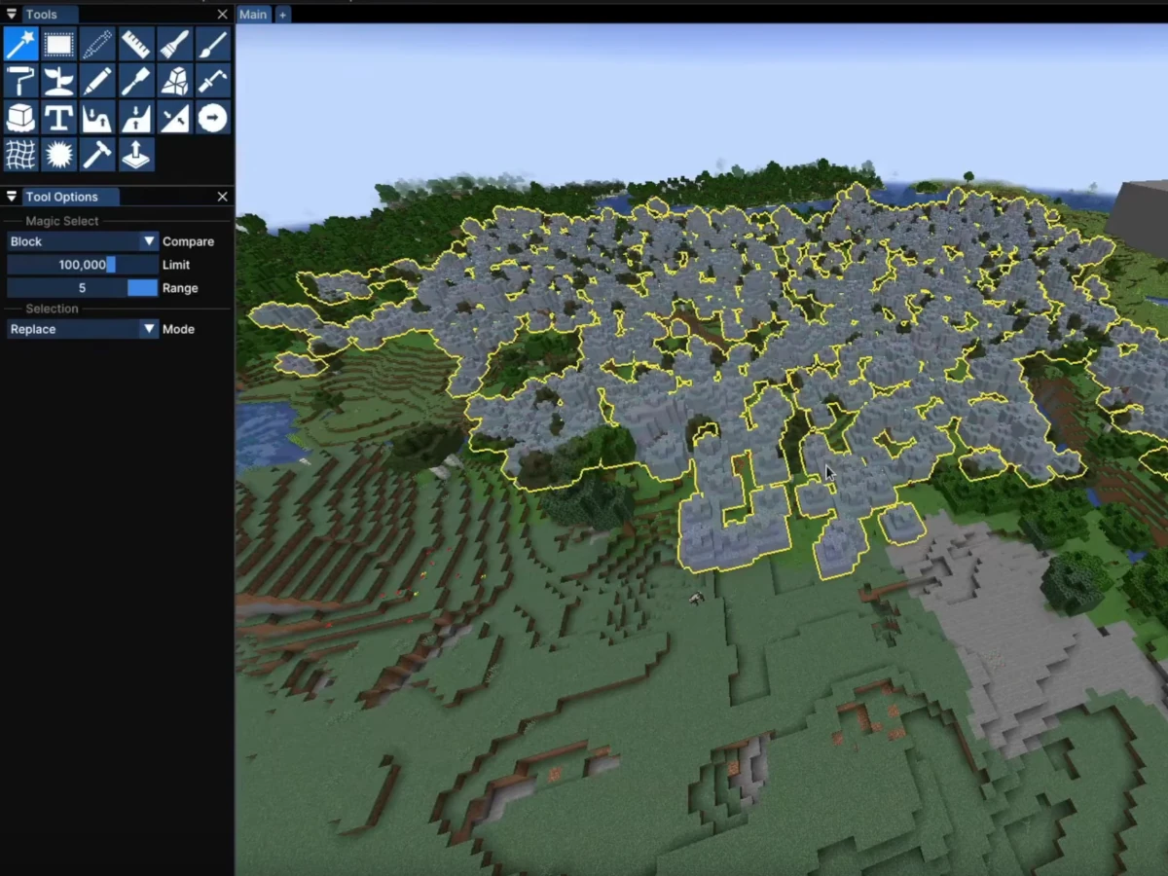Click the Mode label

[178, 329]
